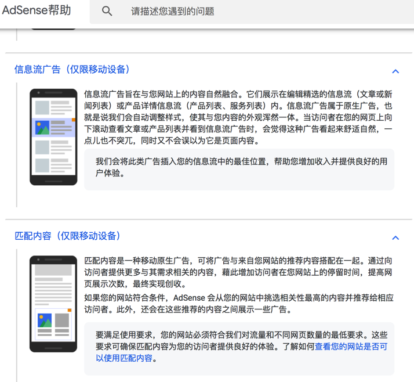Click the 匹配内容(仅限移动设备) heading
414x382 pixels.
pos(68,236)
